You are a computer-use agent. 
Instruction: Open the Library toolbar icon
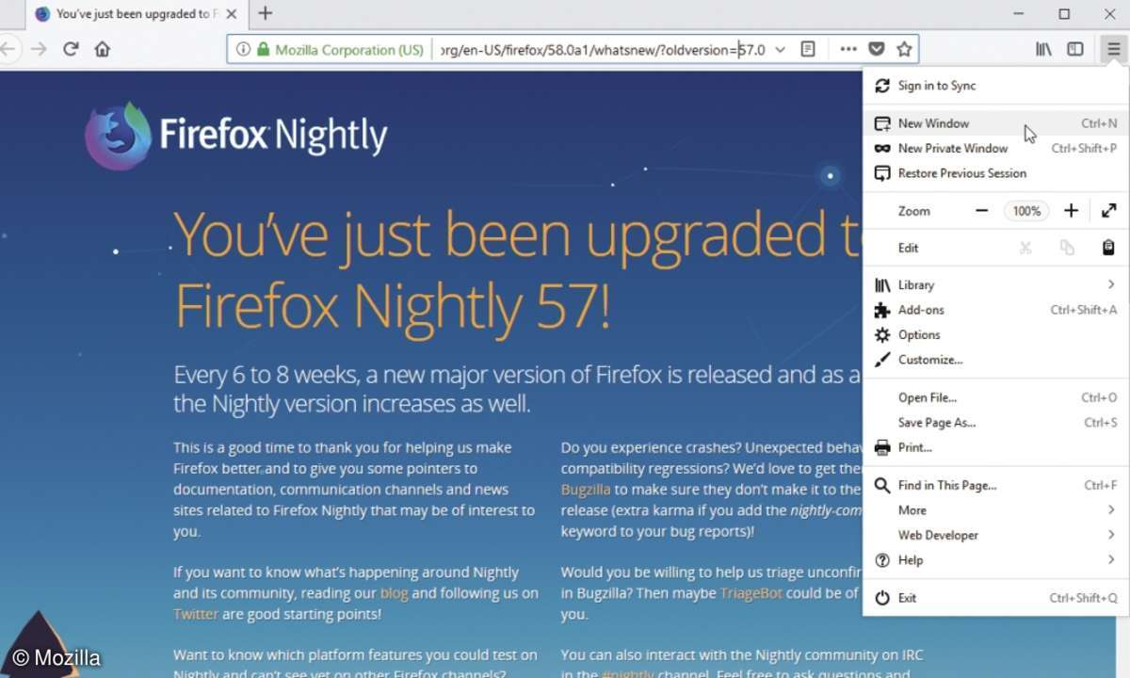click(x=1043, y=49)
